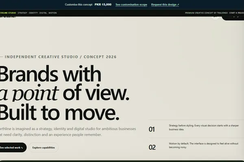This screenshot has height=162, width=244.
Task: Click the 'Explore capabilities' button
Action: click(44, 147)
